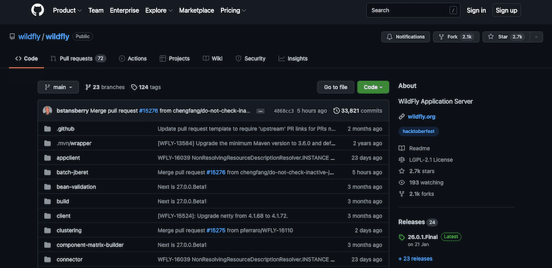Click the connector folder icon

coord(48,260)
